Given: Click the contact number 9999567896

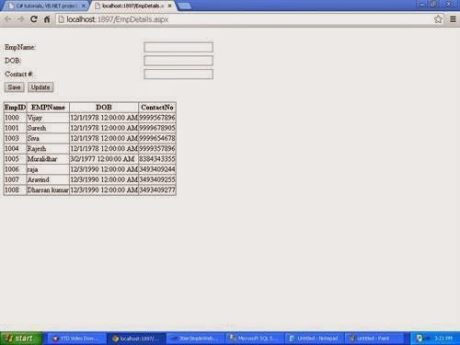Looking at the screenshot, I should pos(157,118).
